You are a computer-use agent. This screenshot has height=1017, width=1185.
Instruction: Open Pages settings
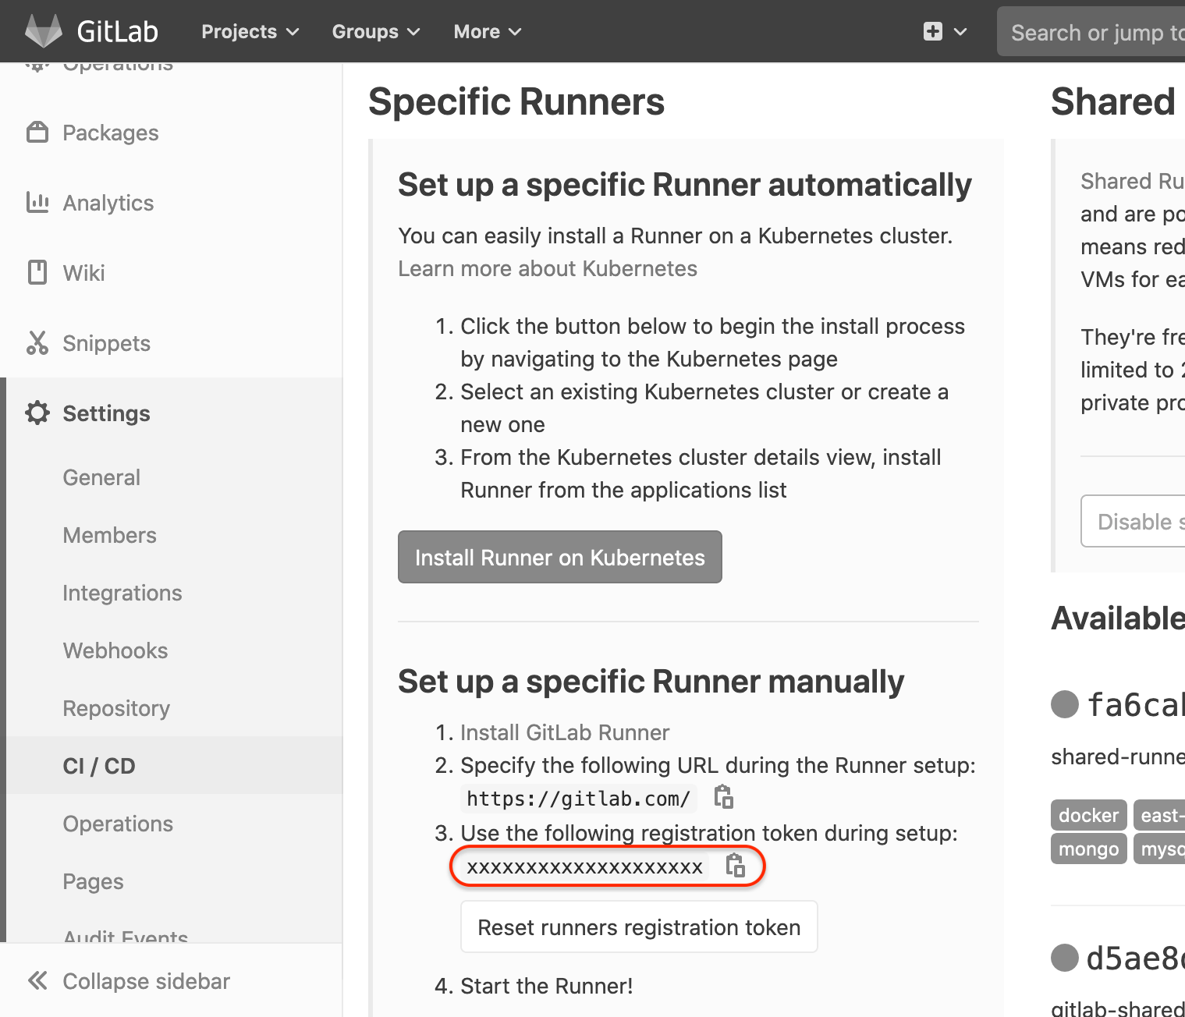tap(93, 881)
